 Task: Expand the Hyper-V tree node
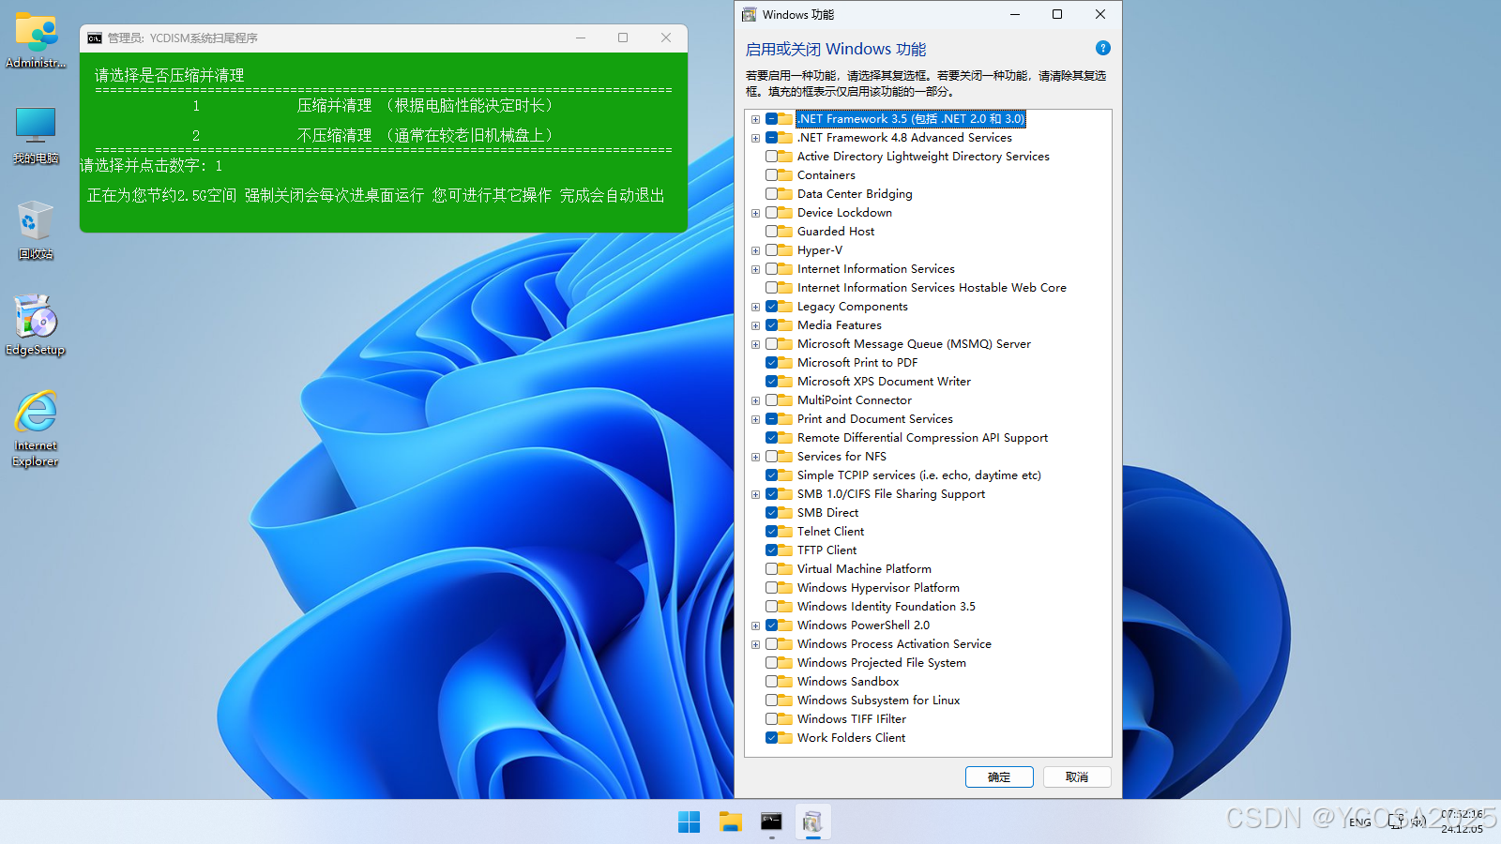click(755, 250)
